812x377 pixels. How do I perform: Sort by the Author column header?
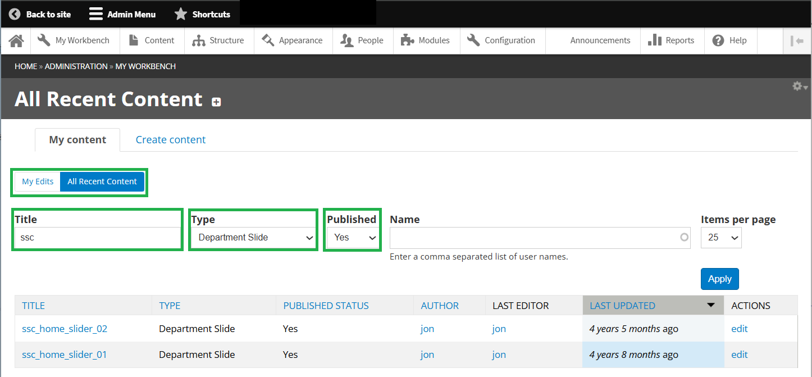pyautogui.click(x=440, y=306)
